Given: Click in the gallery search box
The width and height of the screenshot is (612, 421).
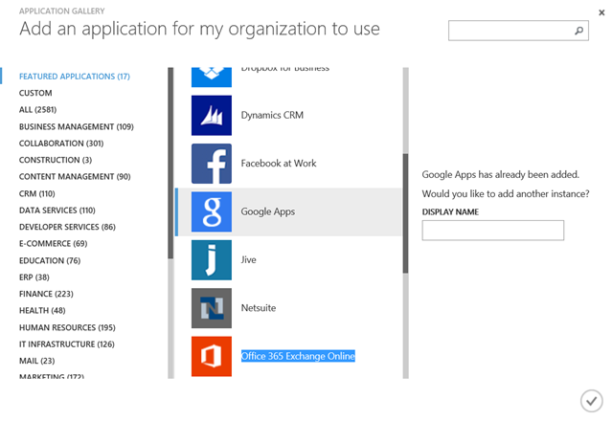Looking at the screenshot, I should (x=518, y=31).
